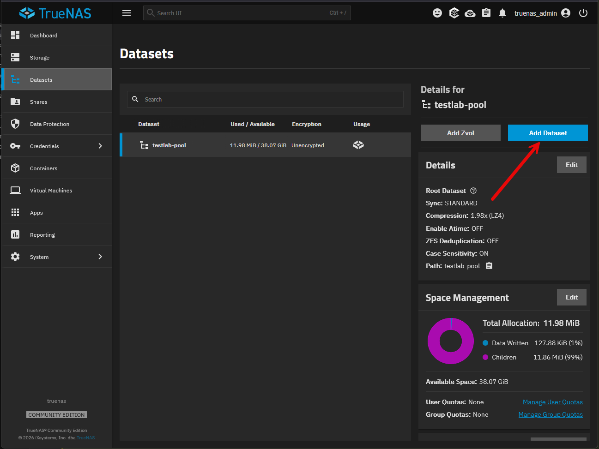
Task: Click the Virtual Machines laptop icon
Action: coord(15,190)
